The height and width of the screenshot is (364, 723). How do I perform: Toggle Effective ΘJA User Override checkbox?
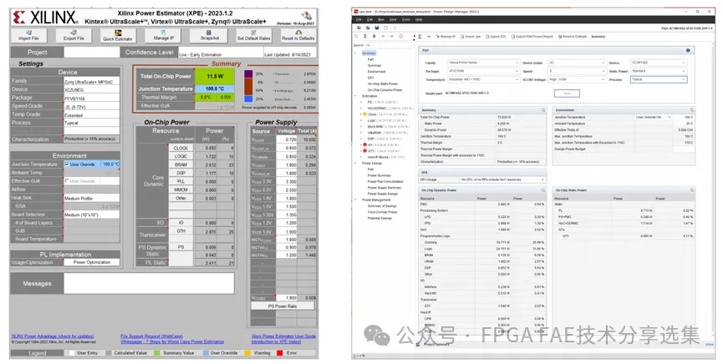(67, 181)
